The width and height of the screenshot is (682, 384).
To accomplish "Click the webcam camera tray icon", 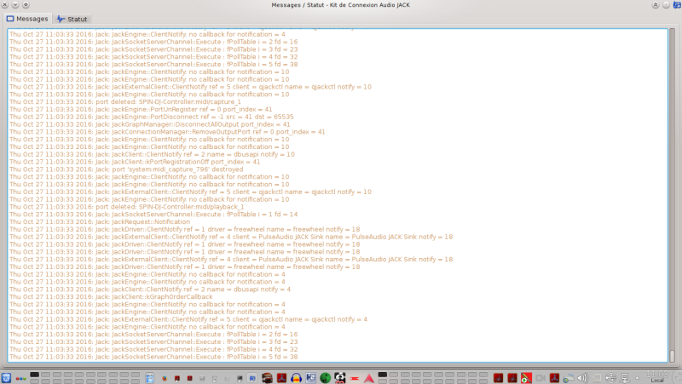I will click(540, 378).
